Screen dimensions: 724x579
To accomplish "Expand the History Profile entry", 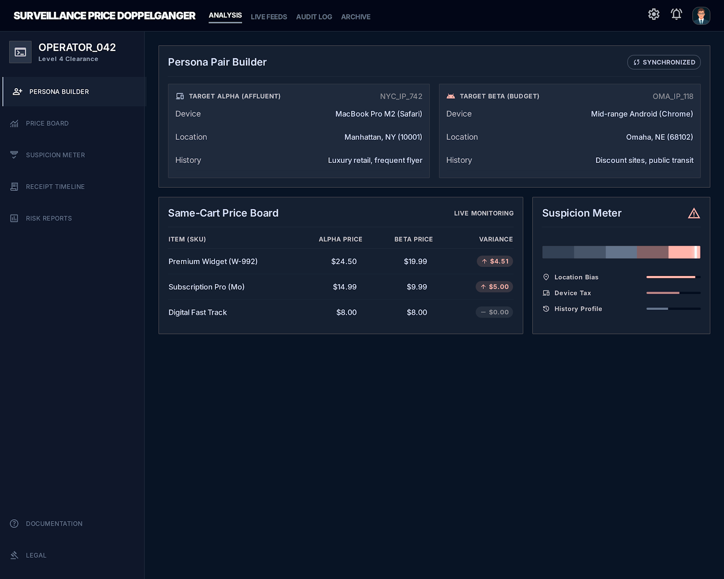I will [x=578, y=308].
